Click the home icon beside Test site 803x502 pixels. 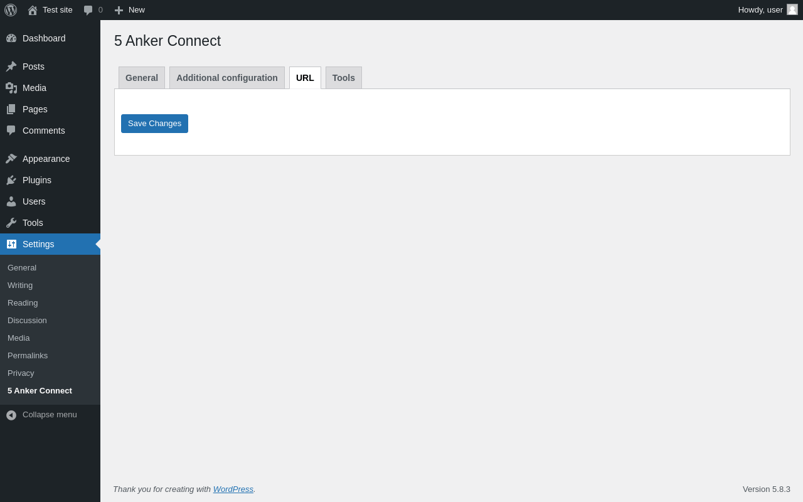[x=33, y=10]
